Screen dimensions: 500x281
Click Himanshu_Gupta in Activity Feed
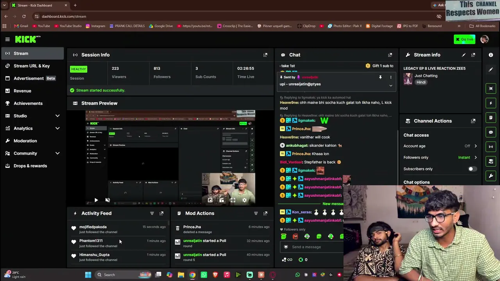pos(94,255)
